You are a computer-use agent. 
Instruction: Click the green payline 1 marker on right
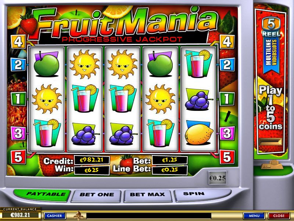(227, 99)
